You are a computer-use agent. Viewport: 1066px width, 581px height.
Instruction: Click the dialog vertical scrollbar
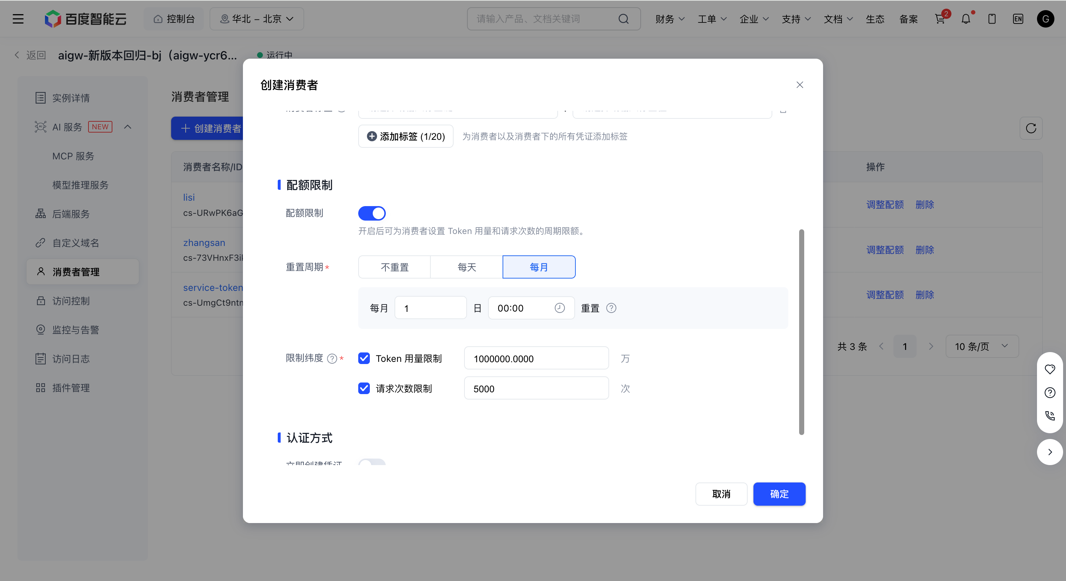(x=801, y=332)
